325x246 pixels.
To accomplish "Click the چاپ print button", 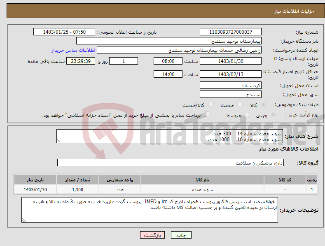I will click(x=181, y=235).
